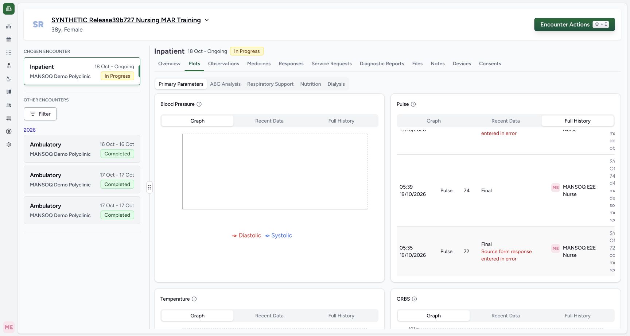The image size is (630, 336).
Task: Click GRBS info icon
Action: pos(414,299)
